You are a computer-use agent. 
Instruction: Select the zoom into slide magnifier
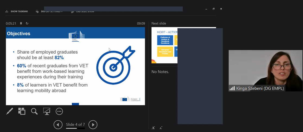[34, 111]
